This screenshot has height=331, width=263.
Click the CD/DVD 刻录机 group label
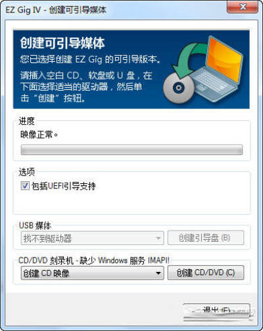tap(94, 261)
